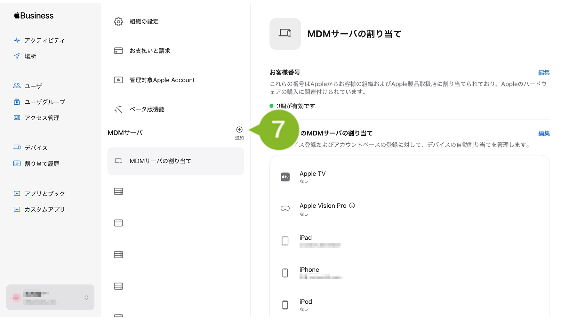Select the iPod row
This screenshot has height=320, width=569.
point(410,304)
